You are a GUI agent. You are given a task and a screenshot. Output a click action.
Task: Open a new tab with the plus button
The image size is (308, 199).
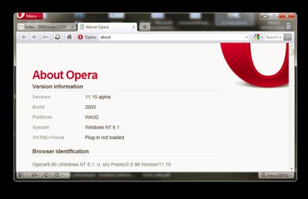145,27
